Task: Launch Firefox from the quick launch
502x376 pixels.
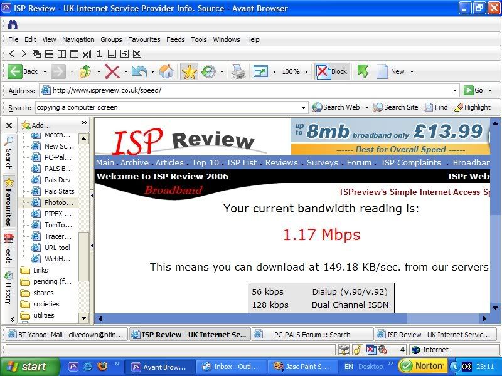Action: point(102,366)
